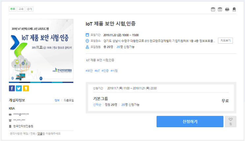
Task: Click the calendar icon beside 모임기간
Action: 87,35
